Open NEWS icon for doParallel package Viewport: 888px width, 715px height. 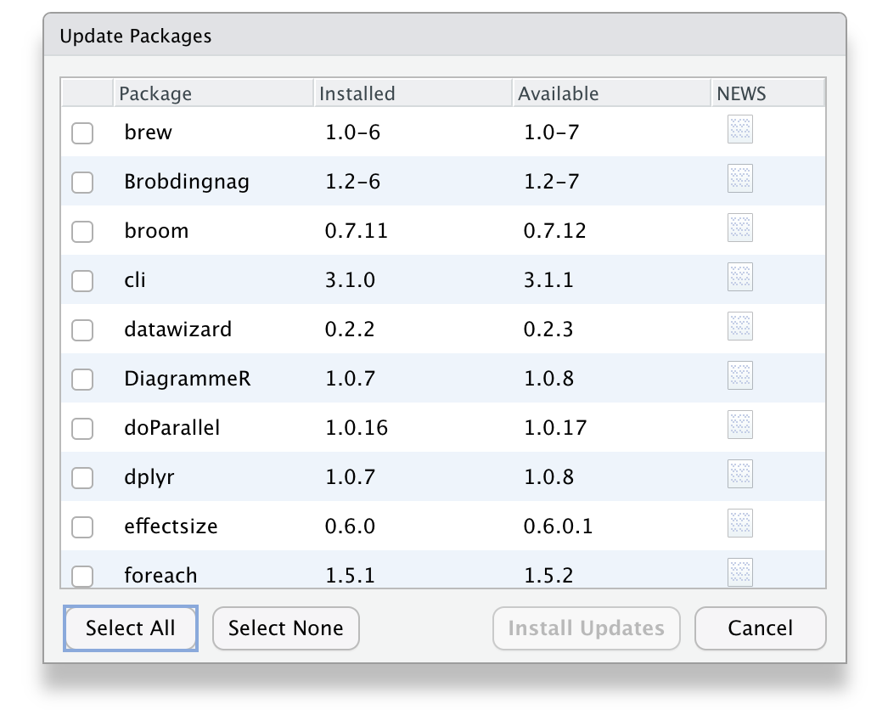739,425
